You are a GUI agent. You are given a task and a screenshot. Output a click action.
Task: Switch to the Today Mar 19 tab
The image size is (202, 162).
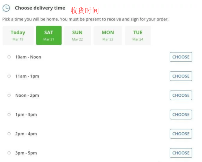click(18, 35)
